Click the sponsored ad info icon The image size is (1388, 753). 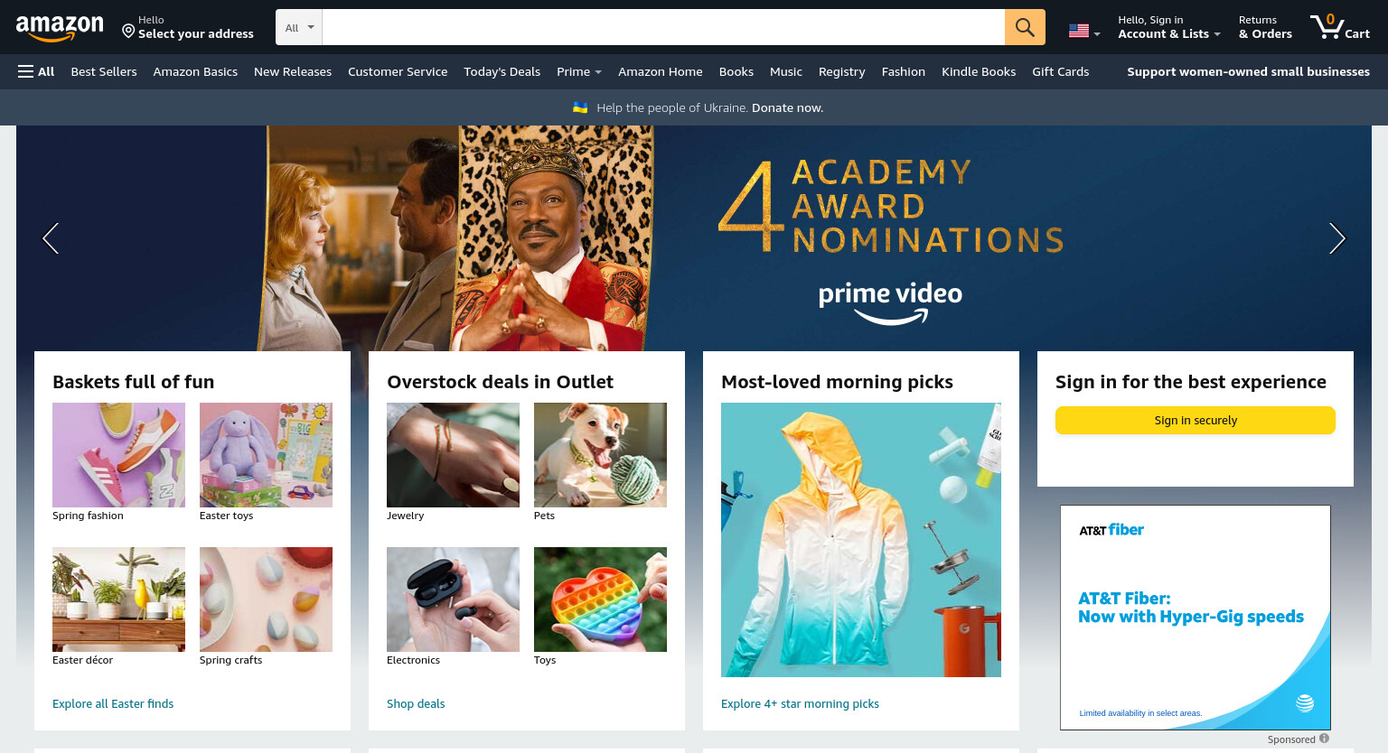(x=1324, y=739)
